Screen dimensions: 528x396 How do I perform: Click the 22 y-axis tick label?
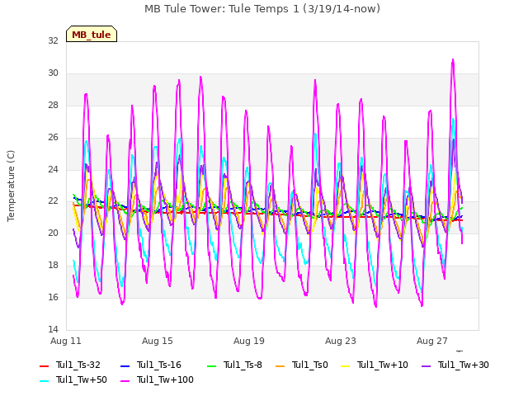coord(53,200)
